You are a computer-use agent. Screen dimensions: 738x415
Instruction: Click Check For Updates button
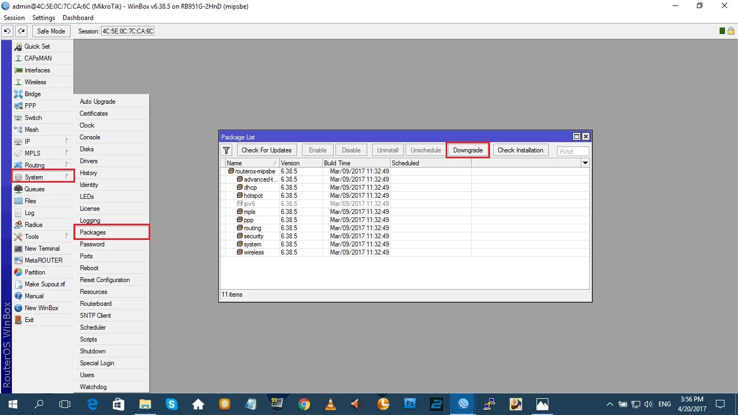point(266,150)
